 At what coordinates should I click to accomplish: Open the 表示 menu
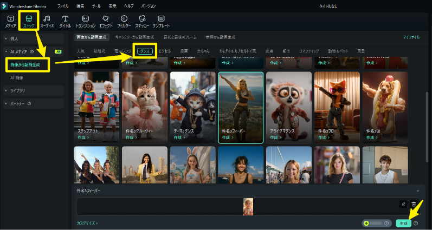point(112,6)
